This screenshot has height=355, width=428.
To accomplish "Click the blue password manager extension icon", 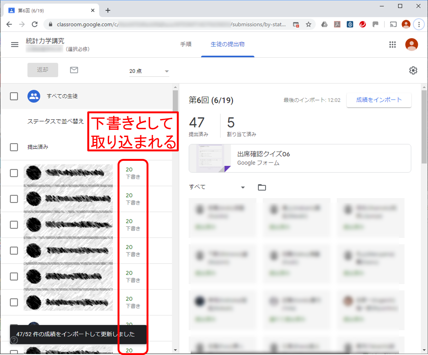I will pos(350,24).
